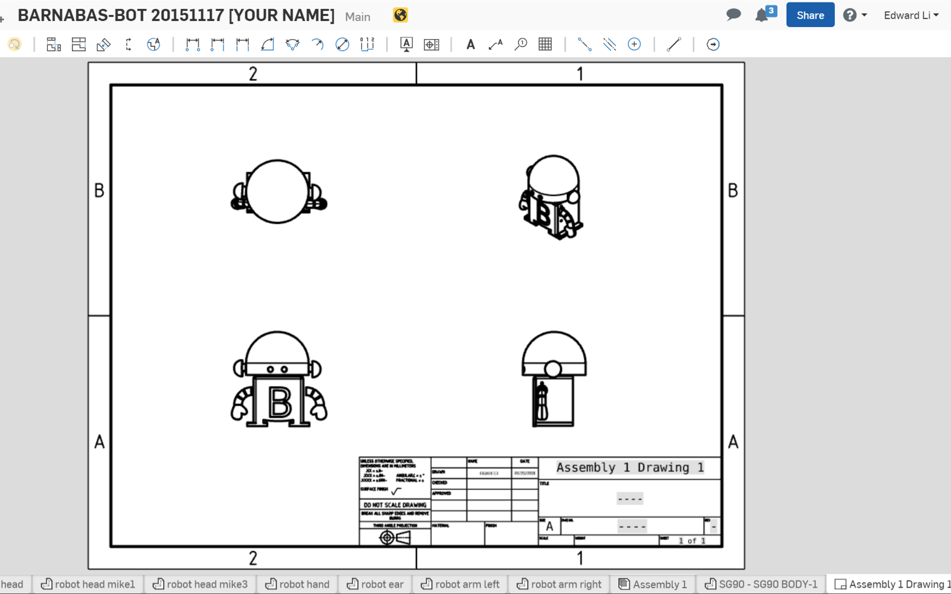This screenshot has height=594, width=951.
Task: Select the side view of the robot
Action: tap(554, 379)
